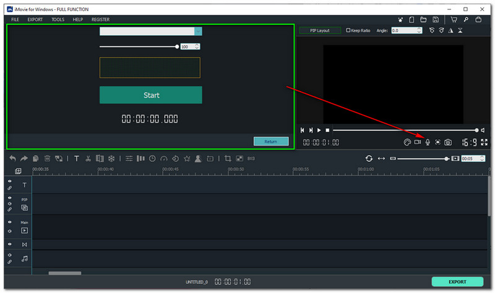Enable the Keep Ratio checkbox
495x293 pixels.
(349, 30)
